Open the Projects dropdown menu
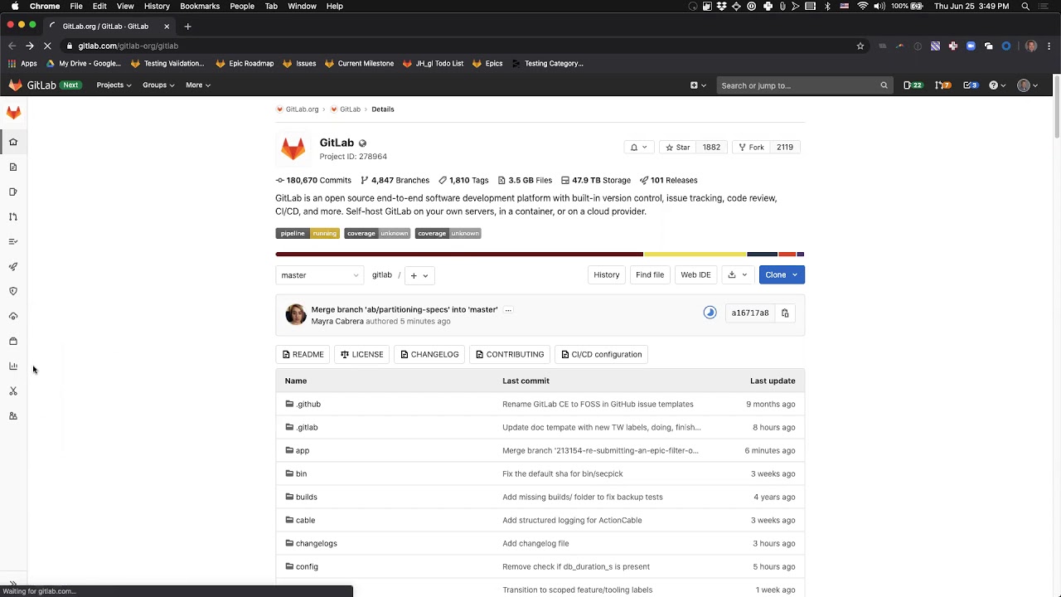 [x=114, y=85]
